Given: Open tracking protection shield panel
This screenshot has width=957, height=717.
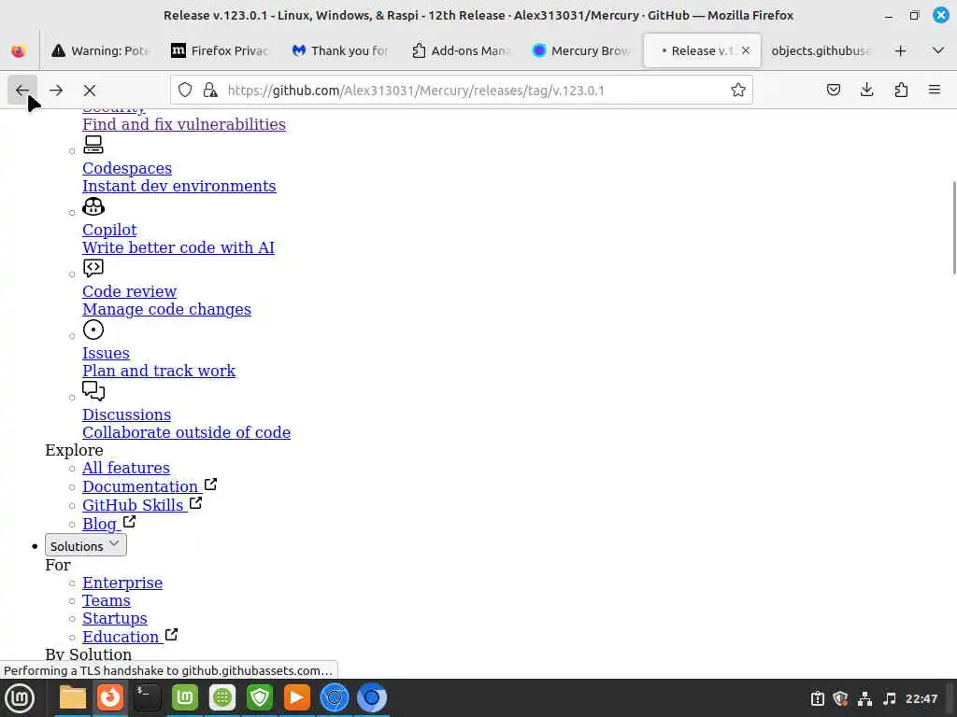Looking at the screenshot, I should point(185,91).
